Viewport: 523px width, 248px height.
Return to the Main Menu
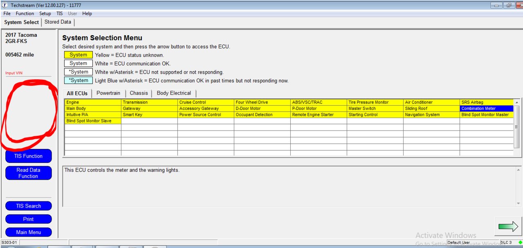tap(29, 232)
